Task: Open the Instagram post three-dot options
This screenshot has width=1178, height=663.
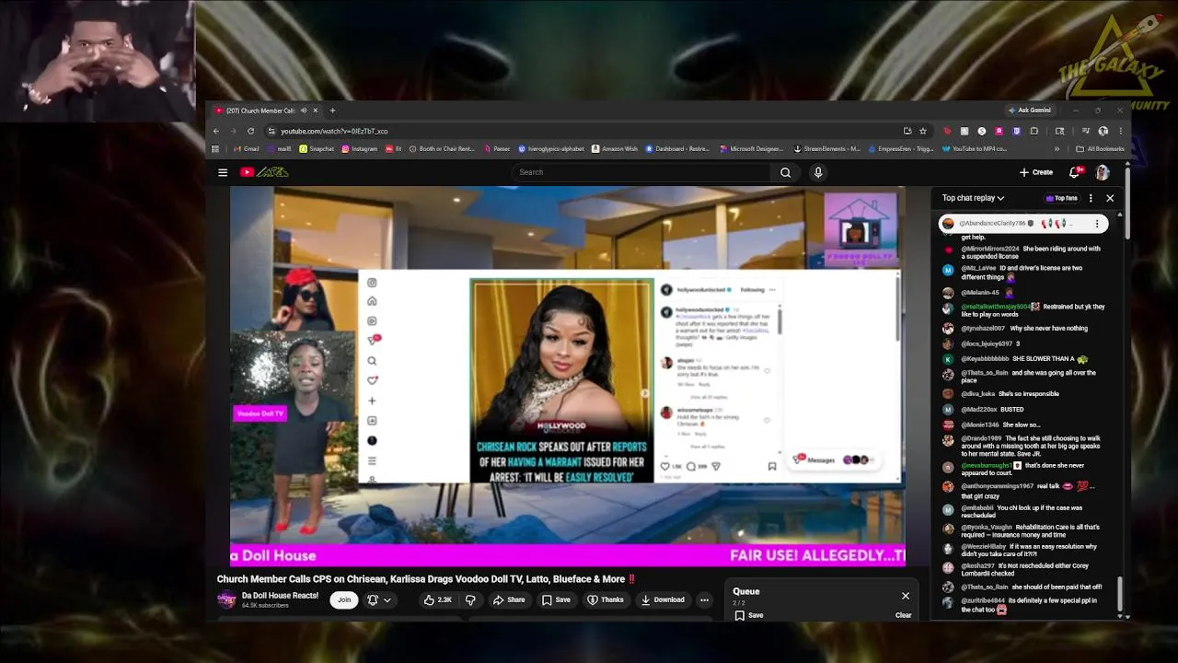Action: pyautogui.click(x=772, y=290)
